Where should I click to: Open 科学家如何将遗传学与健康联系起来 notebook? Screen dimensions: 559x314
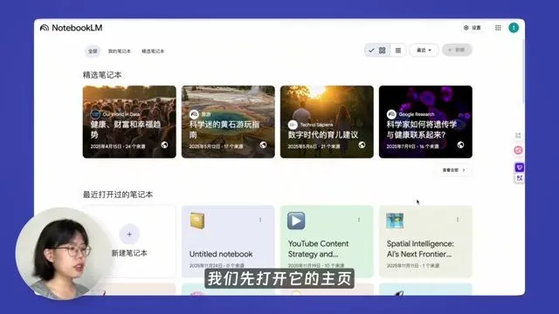tap(425, 122)
